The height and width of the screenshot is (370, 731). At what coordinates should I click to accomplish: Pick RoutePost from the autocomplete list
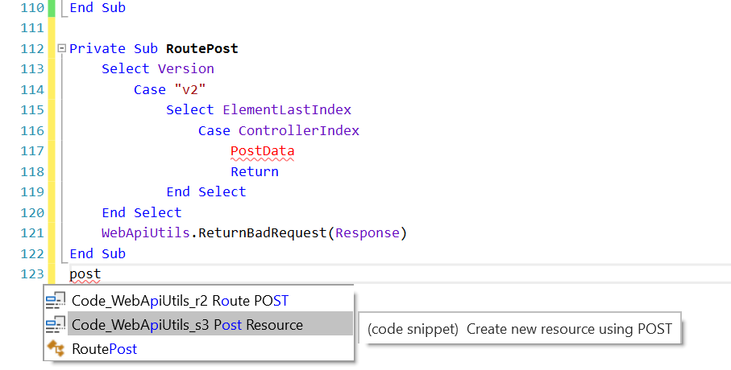[x=104, y=349]
